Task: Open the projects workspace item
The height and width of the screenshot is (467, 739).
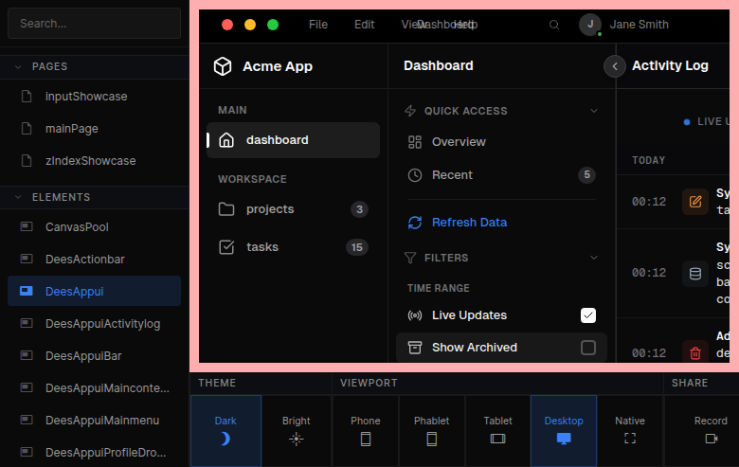Action: click(270, 209)
